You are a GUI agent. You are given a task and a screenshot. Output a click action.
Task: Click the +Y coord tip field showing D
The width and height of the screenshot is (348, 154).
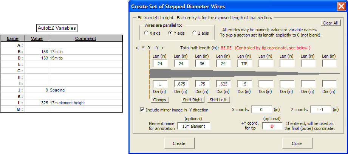[x=272, y=126]
